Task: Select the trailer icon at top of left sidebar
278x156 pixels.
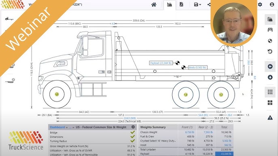Action: tap(9, 19)
